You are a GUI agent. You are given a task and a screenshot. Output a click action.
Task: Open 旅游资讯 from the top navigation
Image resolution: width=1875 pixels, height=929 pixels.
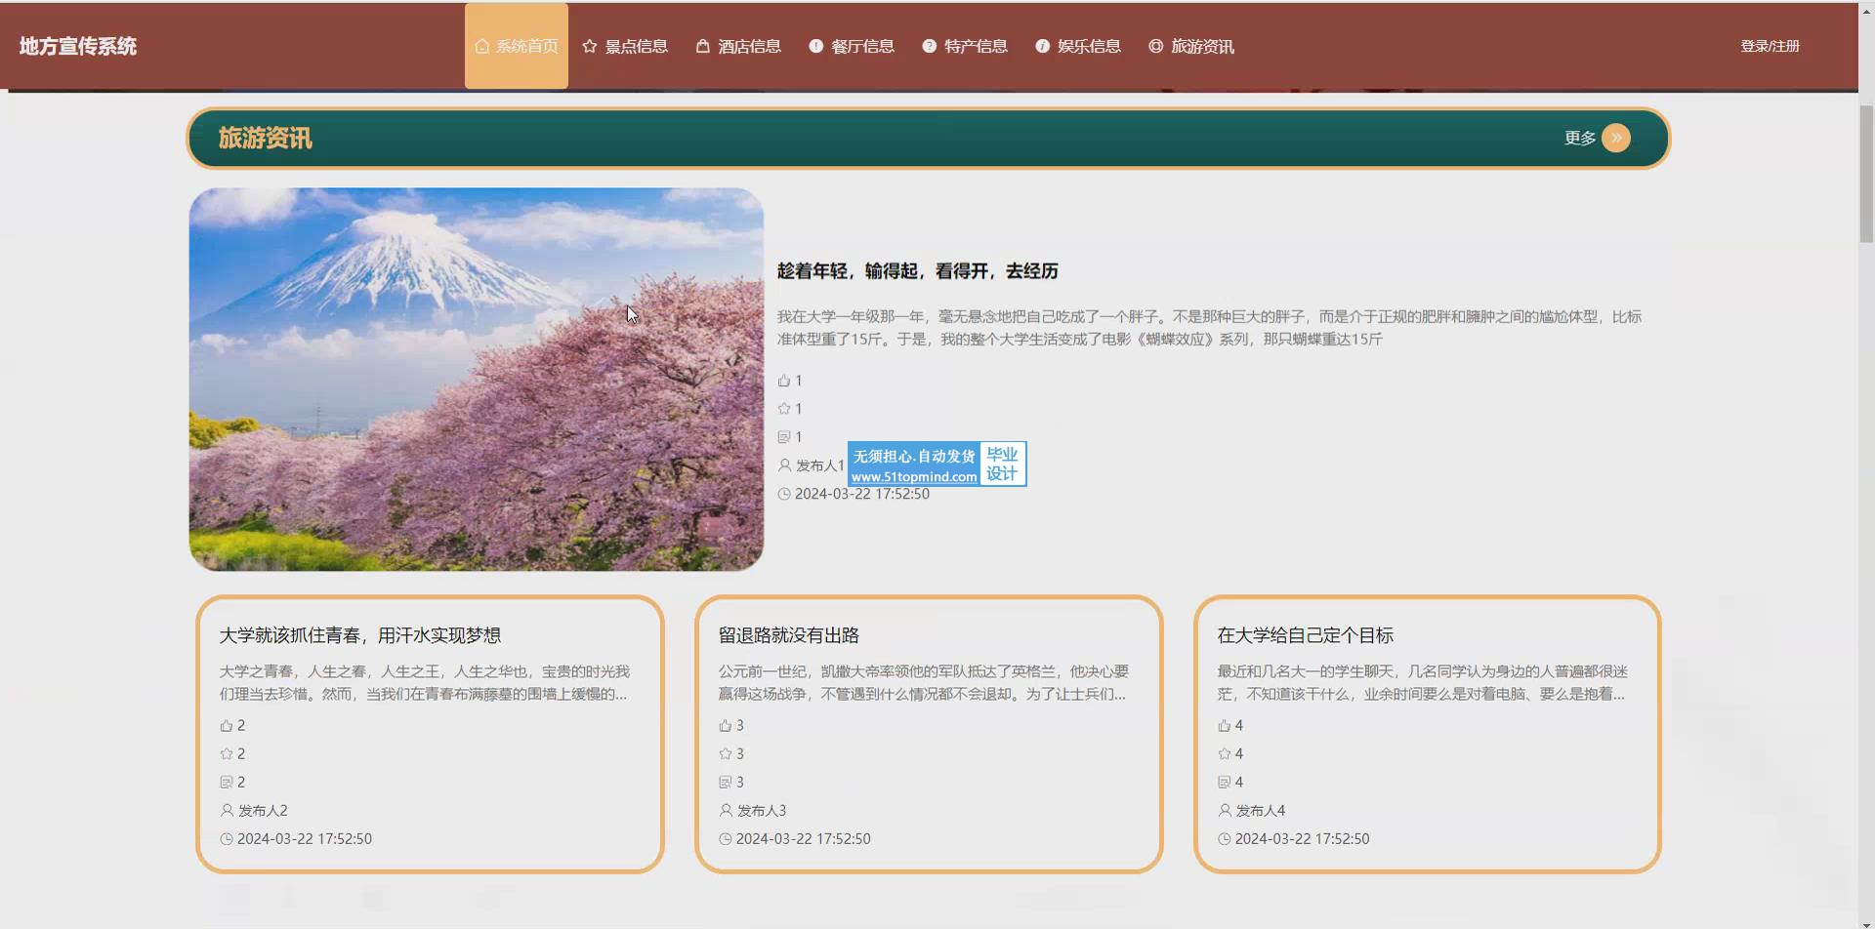[1191, 46]
